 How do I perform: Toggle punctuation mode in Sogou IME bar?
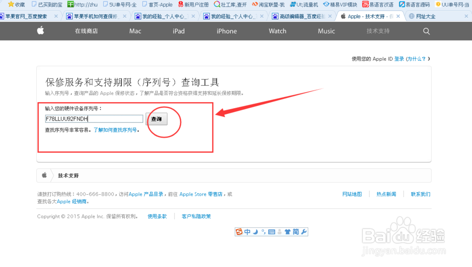263,232
